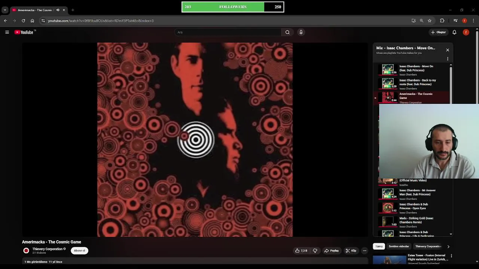
Task: Click the video title Amerimacka - The Cosmic Game
Action: click(52, 242)
